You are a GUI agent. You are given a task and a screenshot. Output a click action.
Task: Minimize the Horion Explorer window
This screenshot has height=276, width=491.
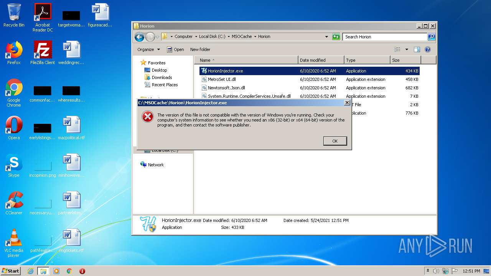(419, 26)
